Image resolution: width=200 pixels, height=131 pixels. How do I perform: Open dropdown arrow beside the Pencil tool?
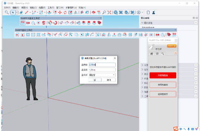[30, 13]
